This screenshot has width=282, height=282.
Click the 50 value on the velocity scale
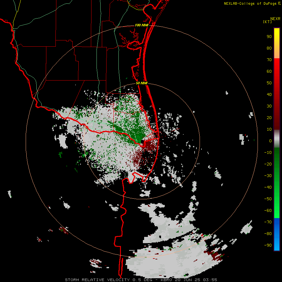[269, 83]
